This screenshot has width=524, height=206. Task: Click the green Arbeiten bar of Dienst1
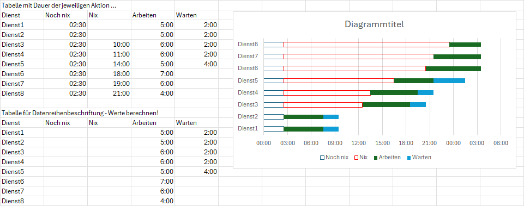pyautogui.click(x=303, y=129)
